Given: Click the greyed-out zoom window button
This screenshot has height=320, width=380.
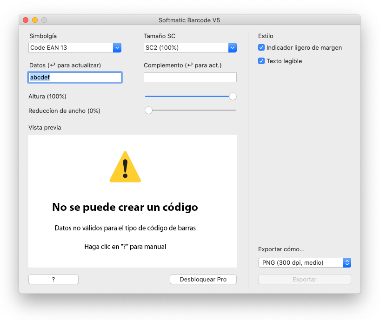Looking at the screenshot, I should click(44, 20).
